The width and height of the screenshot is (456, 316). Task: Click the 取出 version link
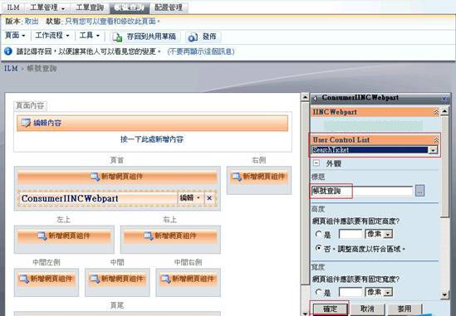pyautogui.click(x=32, y=22)
